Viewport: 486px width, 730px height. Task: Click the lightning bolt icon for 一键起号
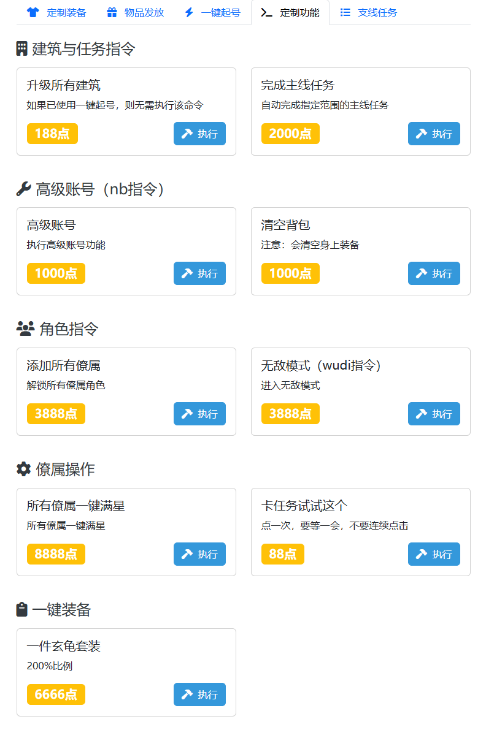click(189, 12)
